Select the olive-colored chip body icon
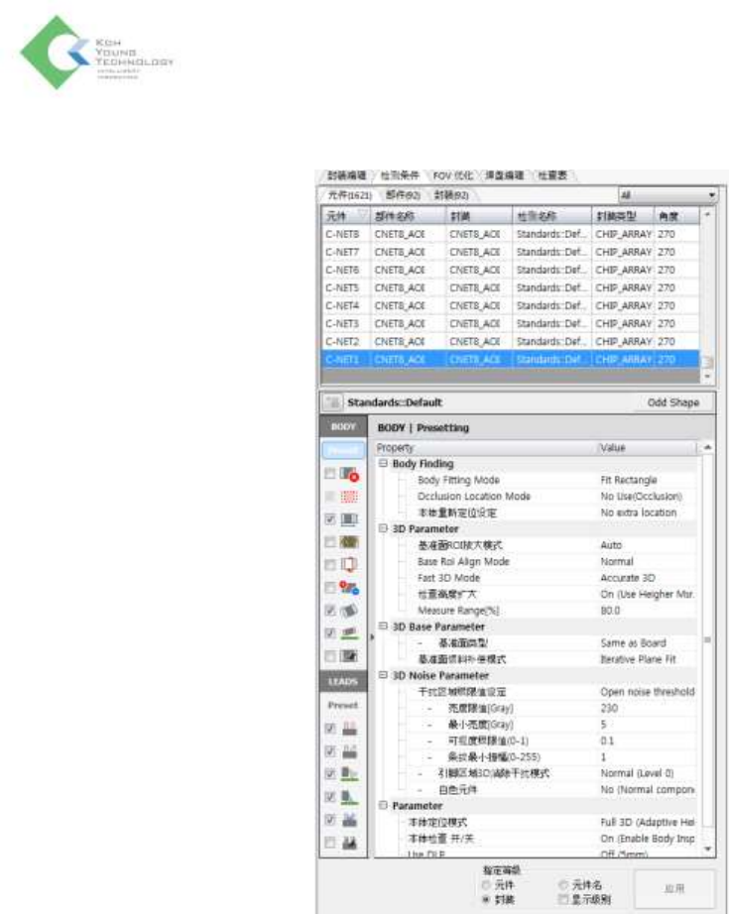This screenshot has height=914, width=729. point(349,542)
